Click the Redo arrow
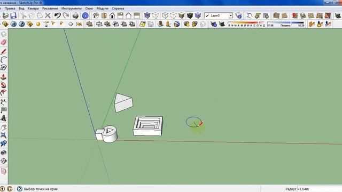This screenshot has height=192, width=342. pos(66,15)
